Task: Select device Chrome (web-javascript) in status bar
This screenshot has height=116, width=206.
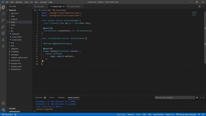Action: click(186, 114)
